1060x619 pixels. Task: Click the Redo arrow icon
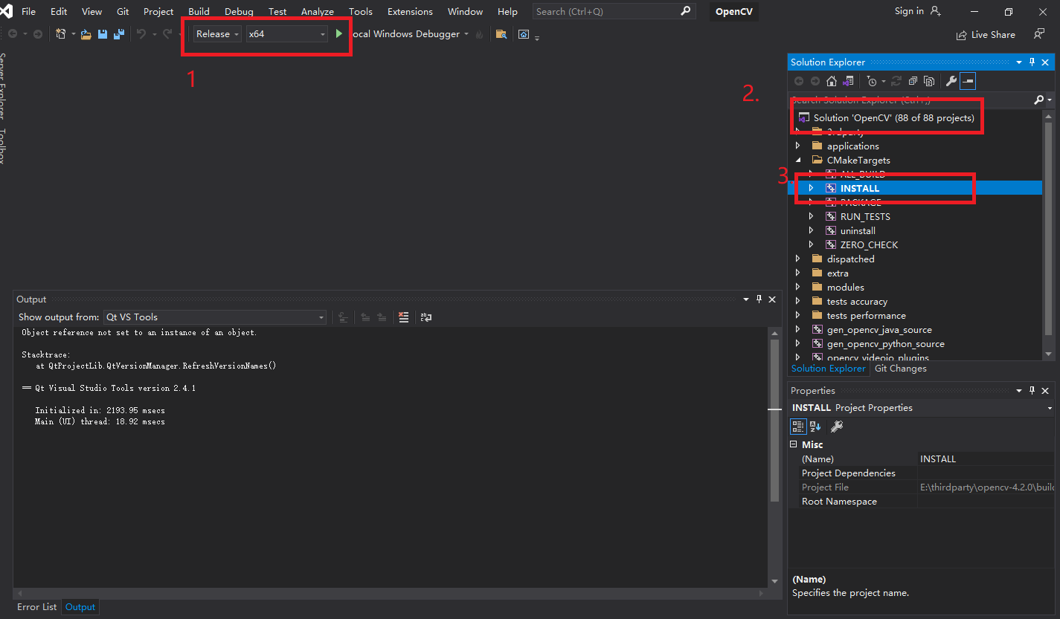click(167, 34)
